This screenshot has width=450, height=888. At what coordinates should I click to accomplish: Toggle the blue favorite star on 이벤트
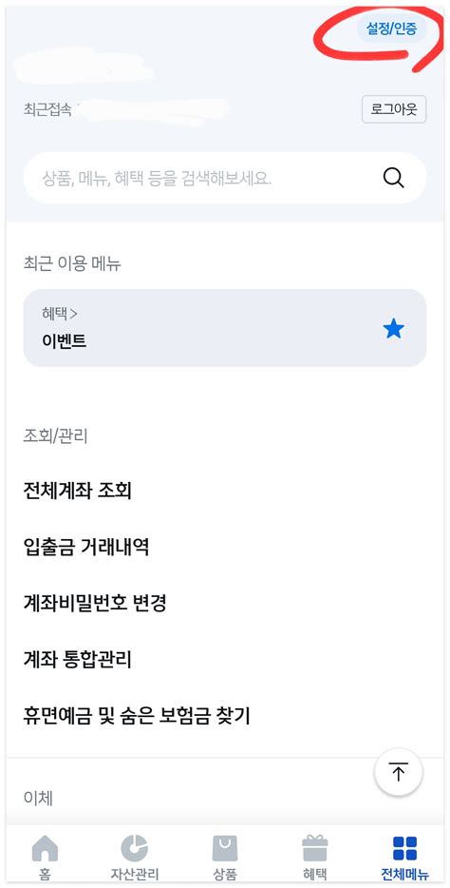point(393,328)
